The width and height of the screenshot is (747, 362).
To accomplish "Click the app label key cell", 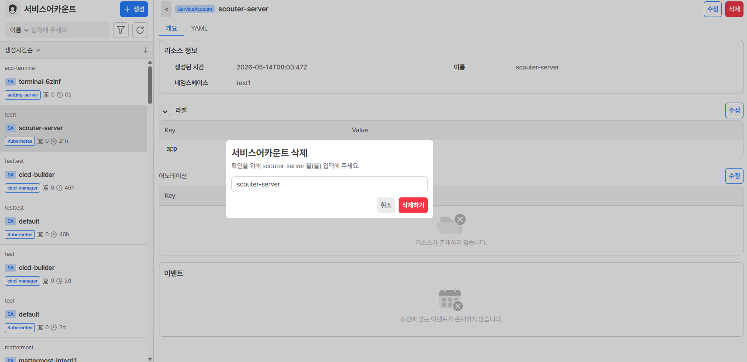I will coord(172,148).
